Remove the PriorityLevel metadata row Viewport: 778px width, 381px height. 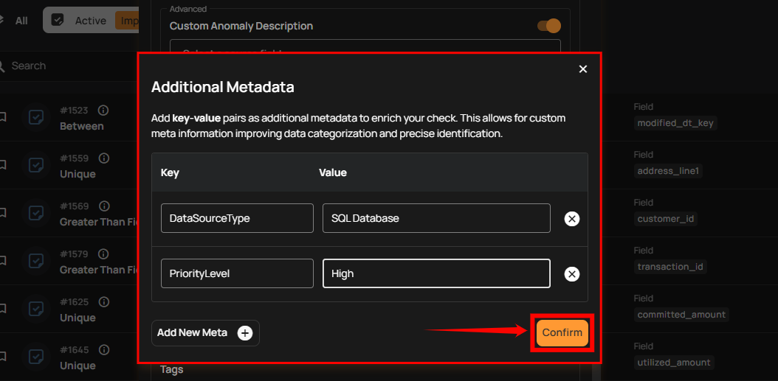tap(571, 274)
